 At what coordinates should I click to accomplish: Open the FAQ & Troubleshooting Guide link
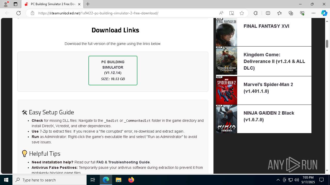(x=123, y=162)
